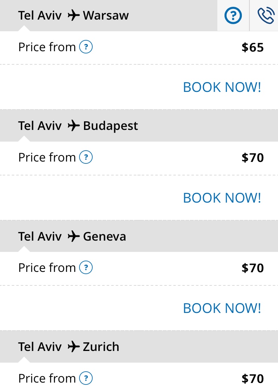Select the Tel Aviv to Geneva route header
The image size is (278, 392).
point(72,236)
